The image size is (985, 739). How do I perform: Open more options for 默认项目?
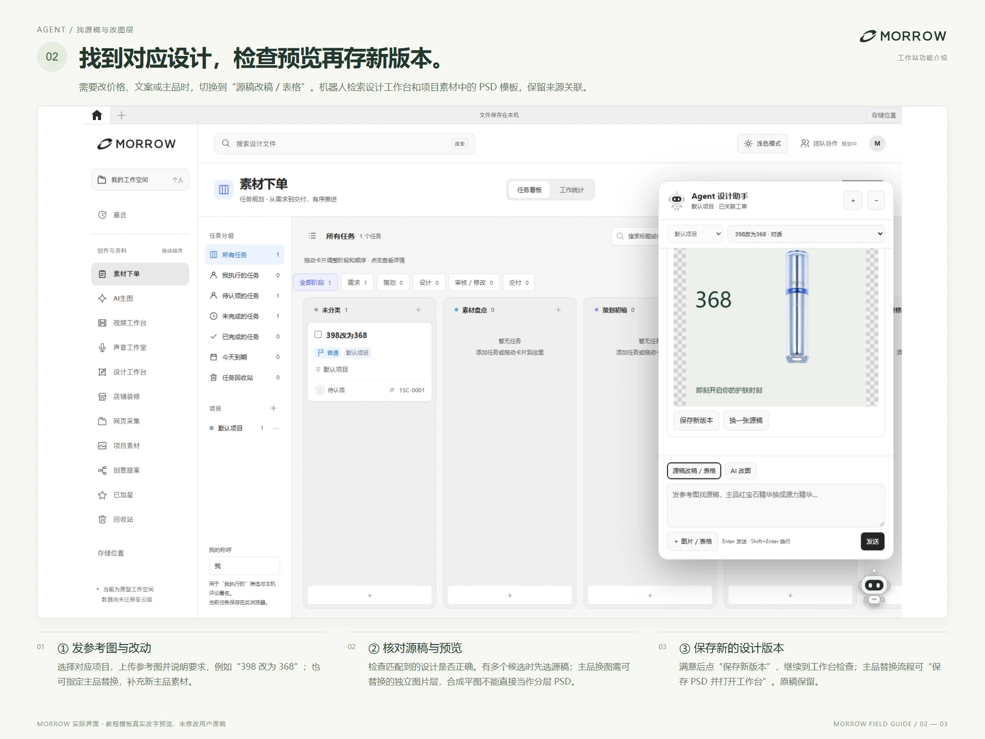click(x=277, y=429)
